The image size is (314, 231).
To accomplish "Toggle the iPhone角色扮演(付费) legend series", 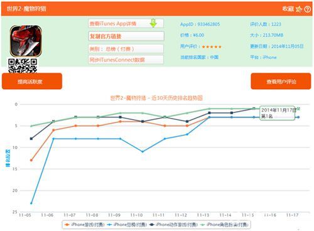I will click(x=224, y=225).
